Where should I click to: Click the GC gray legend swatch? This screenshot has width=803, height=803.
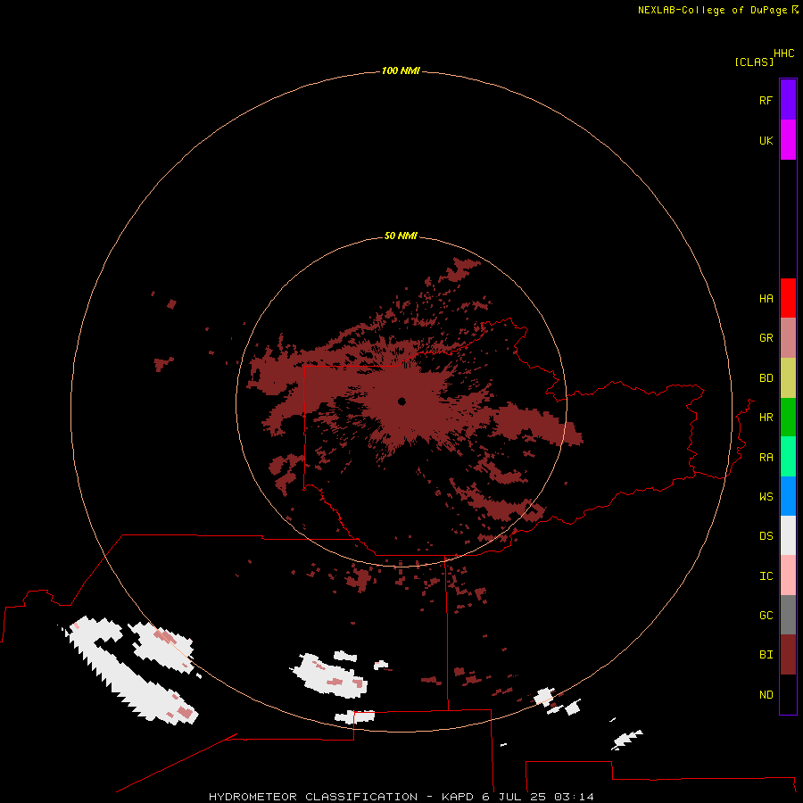click(788, 615)
